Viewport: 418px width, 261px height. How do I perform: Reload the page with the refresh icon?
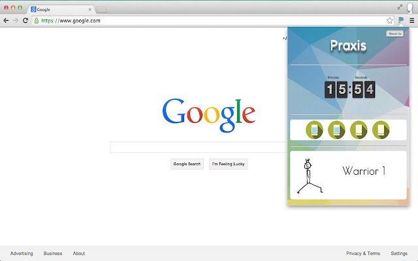[x=25, y=20]
